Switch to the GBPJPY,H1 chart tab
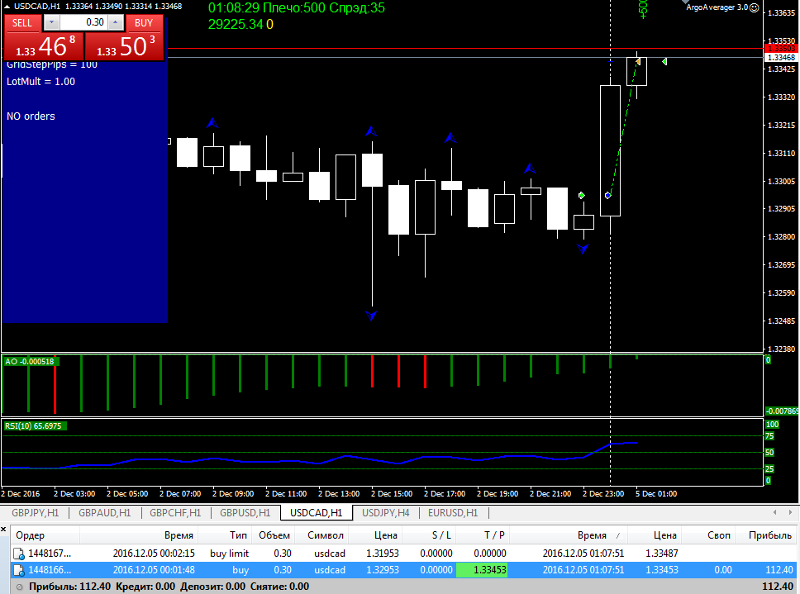 [36, 513]
